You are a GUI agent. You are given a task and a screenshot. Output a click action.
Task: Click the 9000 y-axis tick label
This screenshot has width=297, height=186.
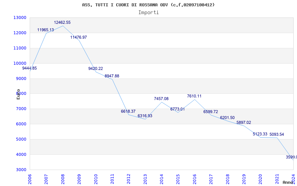pyautogui.click(x=21, y=78)
